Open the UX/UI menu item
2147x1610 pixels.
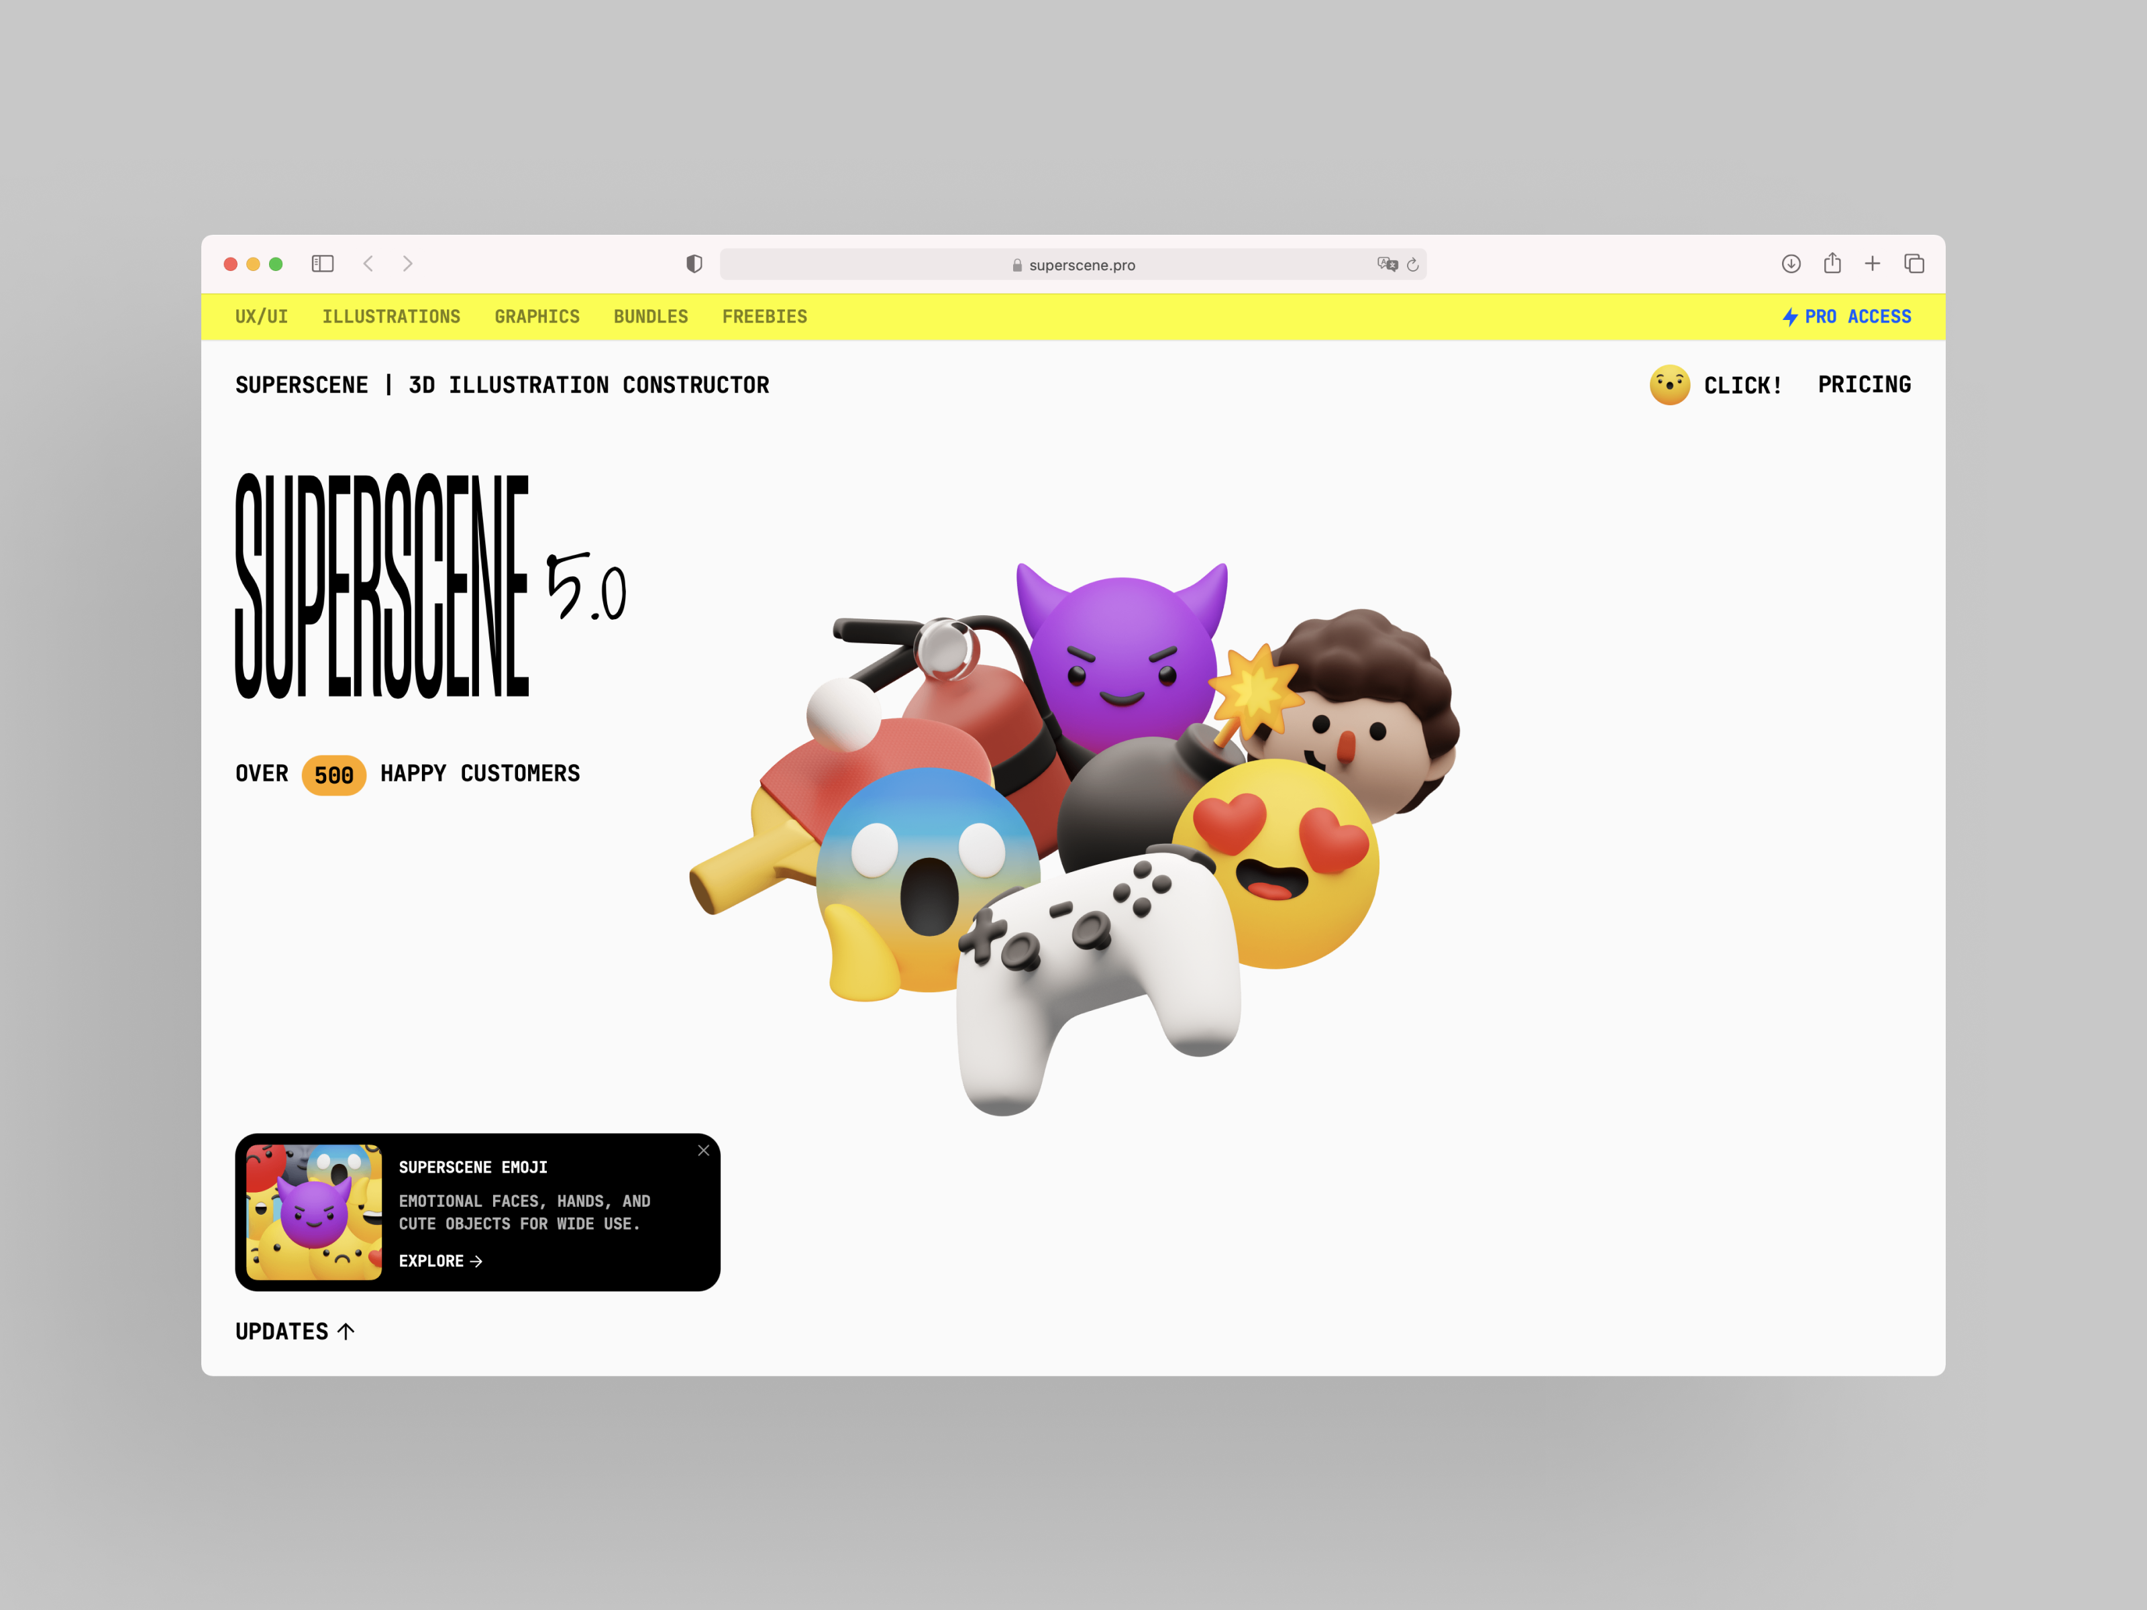261,317
